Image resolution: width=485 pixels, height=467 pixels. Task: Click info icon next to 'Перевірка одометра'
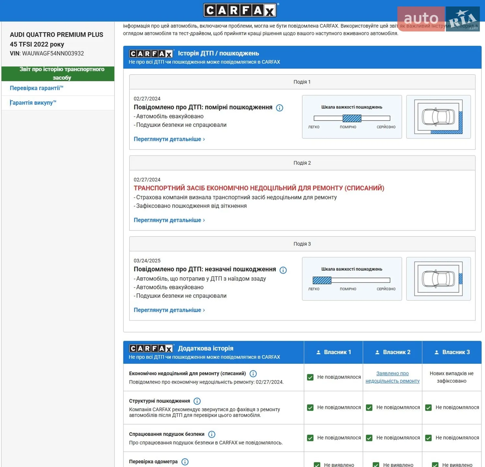185,462
